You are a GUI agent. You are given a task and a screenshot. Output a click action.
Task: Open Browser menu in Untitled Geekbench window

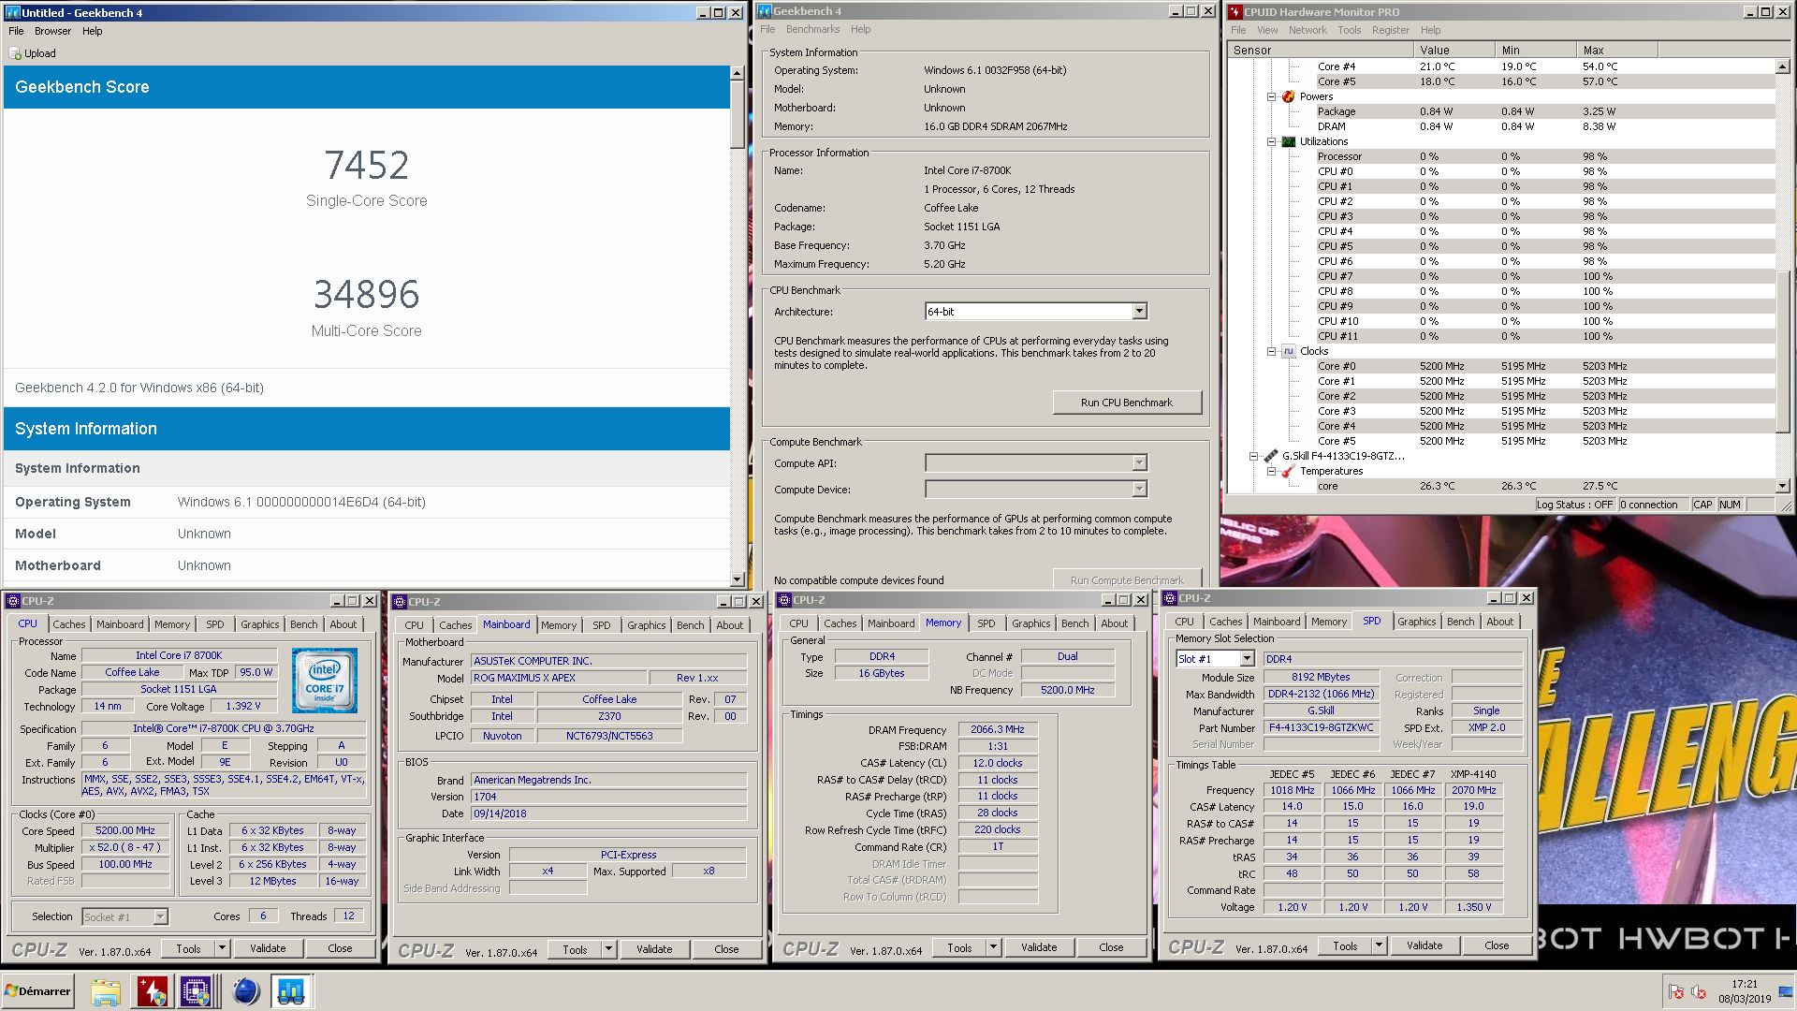pyautogui.click(x=52, y=31)
